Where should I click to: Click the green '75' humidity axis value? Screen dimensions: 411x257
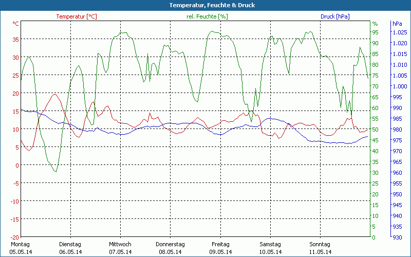pos(376,76)
